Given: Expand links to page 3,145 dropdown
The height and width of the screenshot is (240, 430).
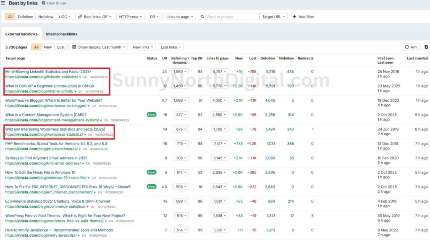Looking at the screenshot, I should [219, 158].
